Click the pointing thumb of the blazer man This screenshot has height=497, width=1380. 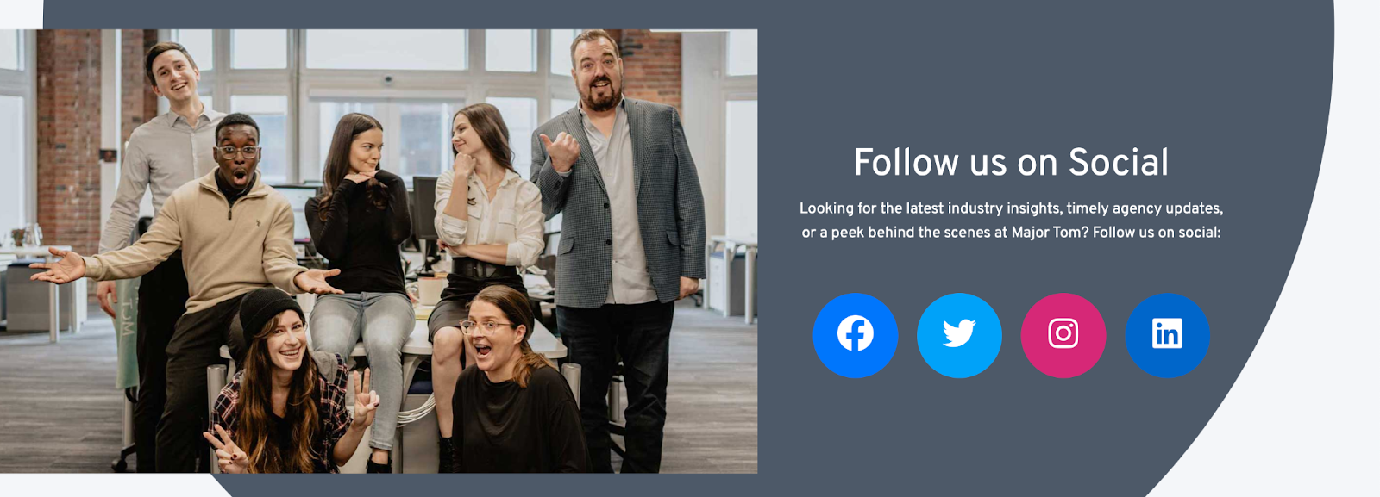pyautogui.click(x=561, y=152)
